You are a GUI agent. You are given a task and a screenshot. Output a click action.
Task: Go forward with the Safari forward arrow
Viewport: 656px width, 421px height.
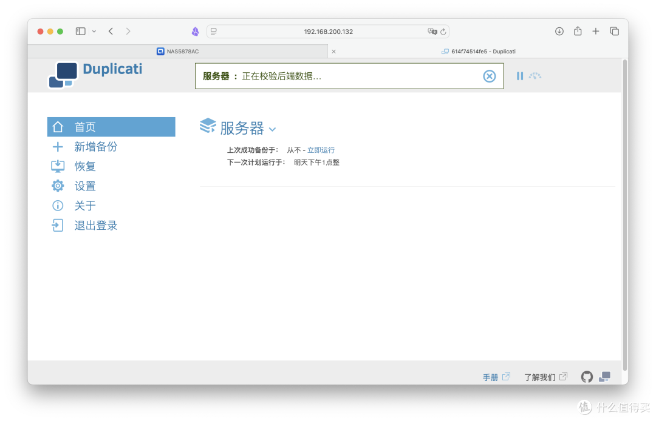coord(128,32)
